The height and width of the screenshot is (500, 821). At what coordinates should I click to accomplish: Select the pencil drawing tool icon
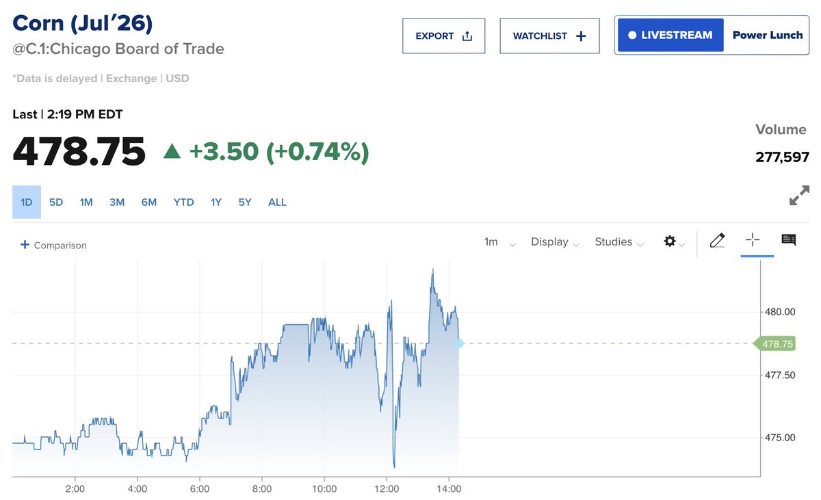(717, 241)
